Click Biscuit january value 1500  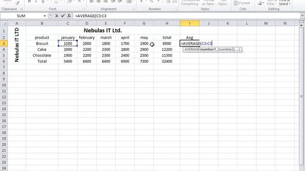click(x=68, y=43)
